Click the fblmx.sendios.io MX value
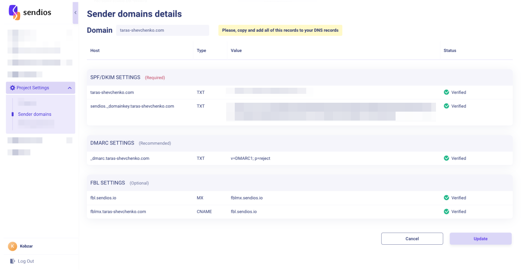The image size is (521, 270). pos(247,198)
